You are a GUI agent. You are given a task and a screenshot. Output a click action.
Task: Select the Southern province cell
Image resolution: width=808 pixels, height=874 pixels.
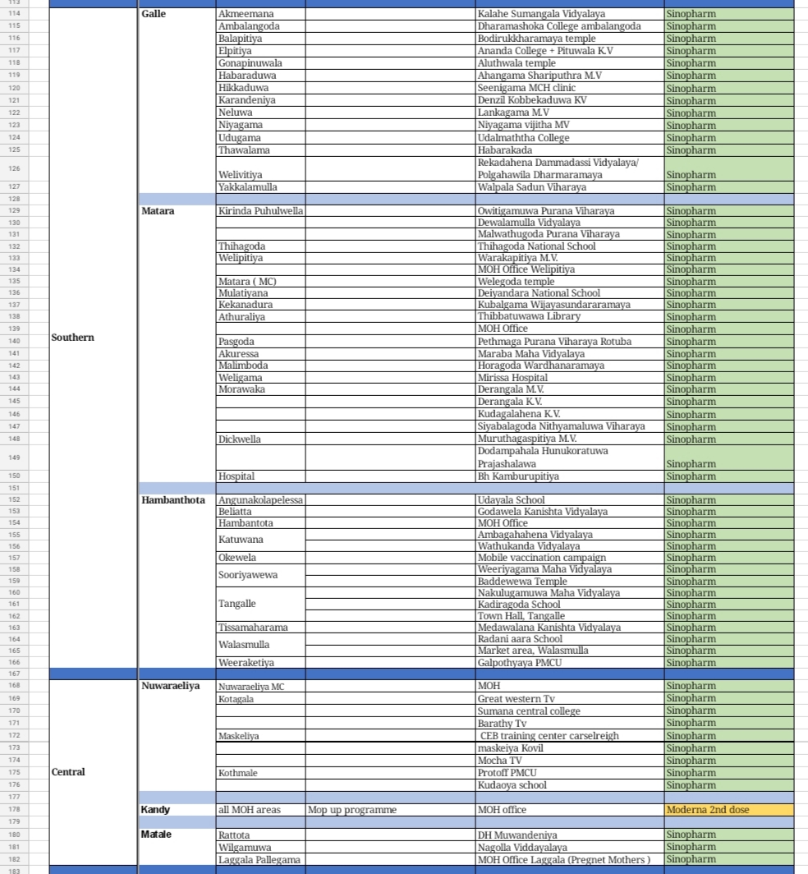click(x=93, y=338)
